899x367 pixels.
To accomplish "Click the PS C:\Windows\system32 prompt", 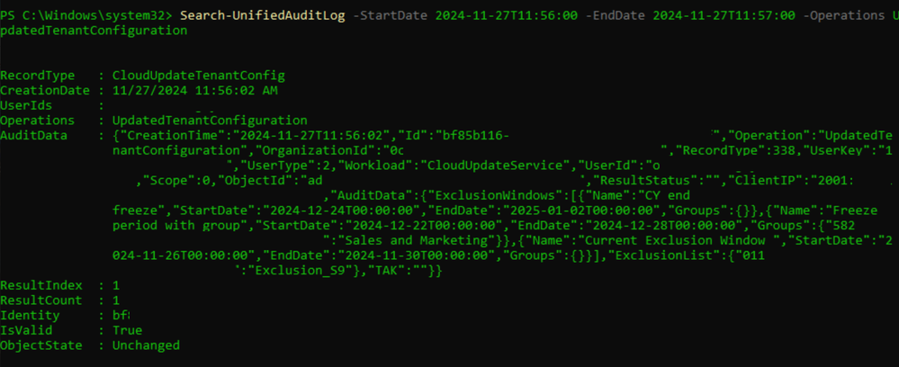I will (x=87, y=15).
